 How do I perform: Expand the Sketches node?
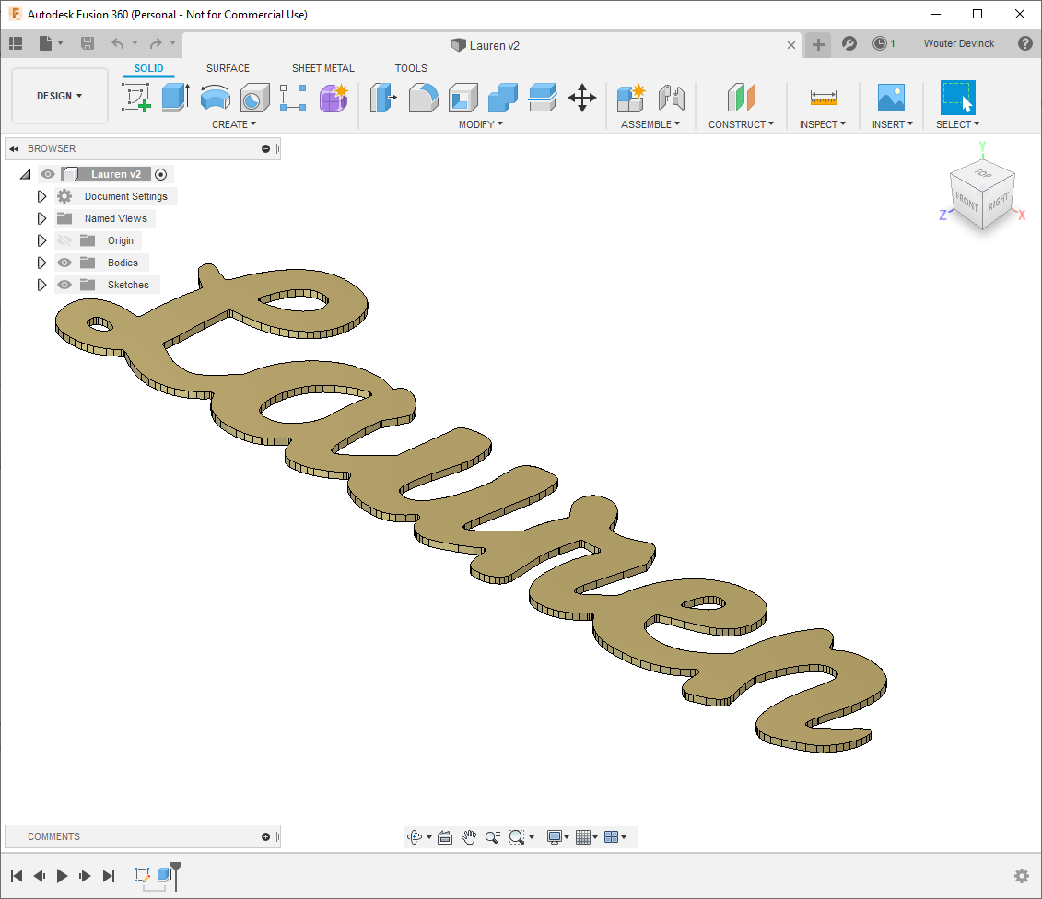click(41, 285)
